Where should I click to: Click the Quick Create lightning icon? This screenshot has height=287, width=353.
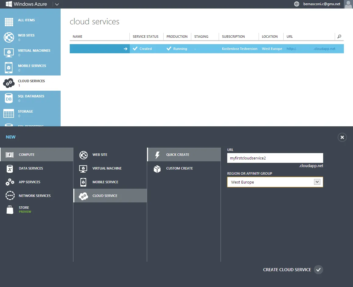[157, 155]
